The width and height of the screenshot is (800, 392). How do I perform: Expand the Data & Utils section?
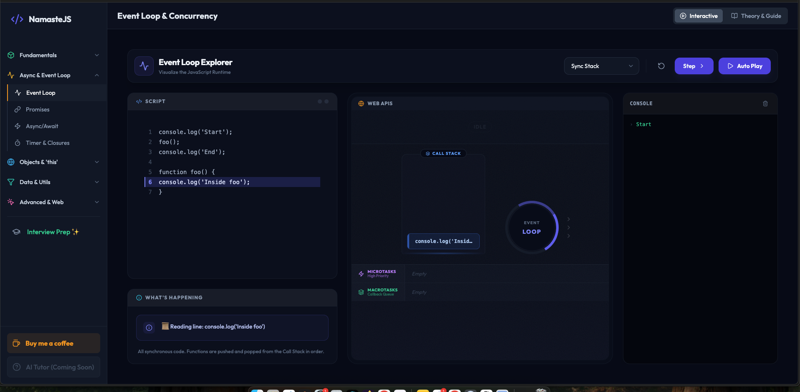pyautogui.click(x=53, y=182)
